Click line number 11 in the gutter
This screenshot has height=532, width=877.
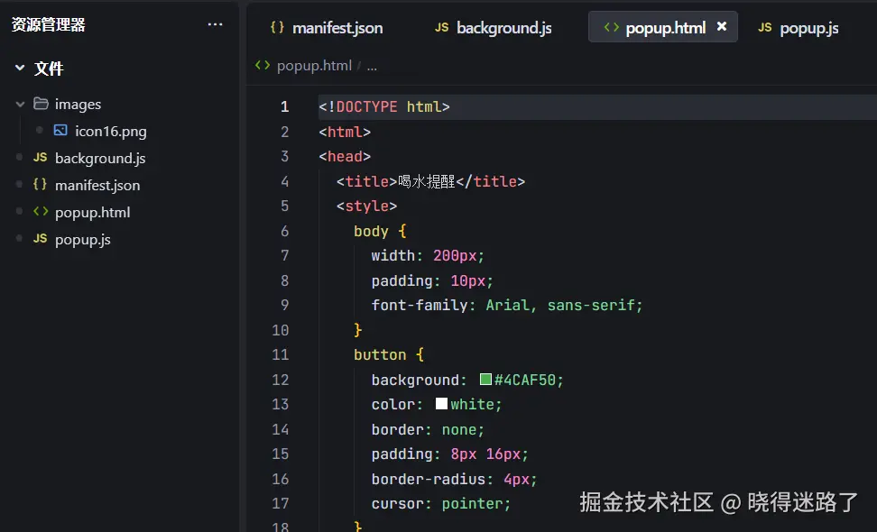pyautogui.click(x=281, y=355)
